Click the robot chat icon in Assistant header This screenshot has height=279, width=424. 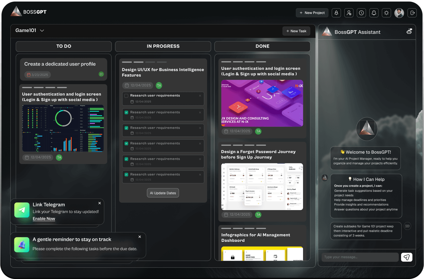click(x=409, y=31)
